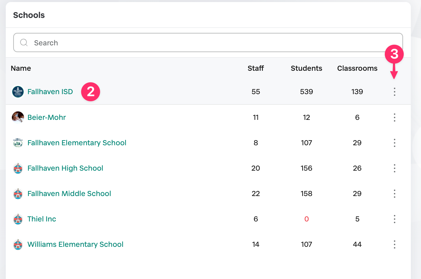Click the Name column header
The image size is (421, 279).
click(x=21, y=68)
